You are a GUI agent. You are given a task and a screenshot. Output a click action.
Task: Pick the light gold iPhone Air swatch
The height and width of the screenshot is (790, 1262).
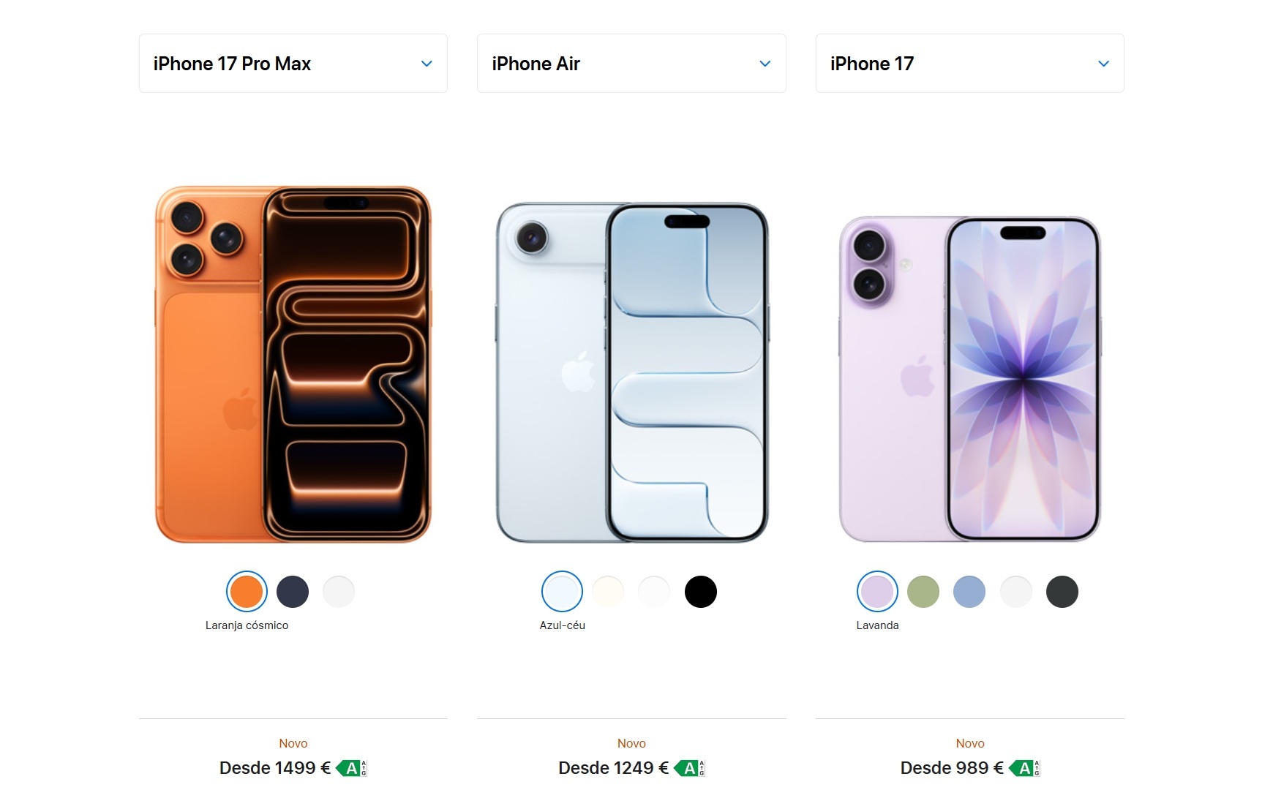[608, 592]
